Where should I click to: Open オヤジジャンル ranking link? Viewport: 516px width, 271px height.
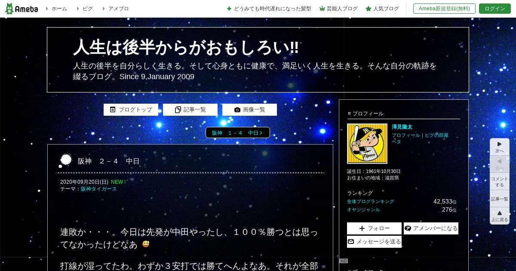(x=363, y=210)
